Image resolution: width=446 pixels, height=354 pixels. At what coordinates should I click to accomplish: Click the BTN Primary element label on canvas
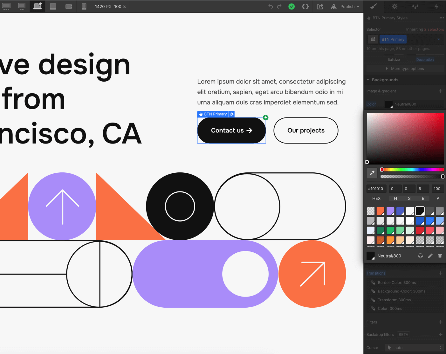[213, 114]
